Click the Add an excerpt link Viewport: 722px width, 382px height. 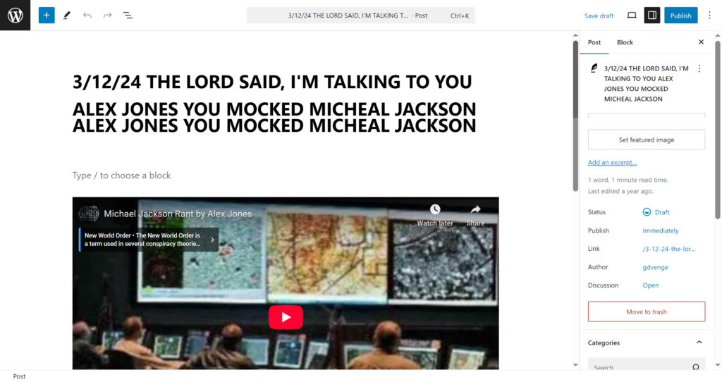pyautogui.click(x=612, y=162)
